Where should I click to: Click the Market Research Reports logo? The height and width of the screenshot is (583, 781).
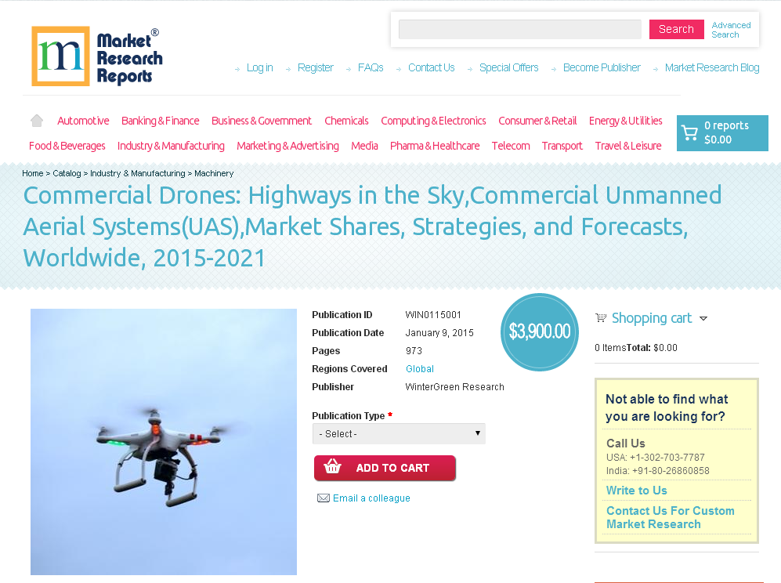96,56
